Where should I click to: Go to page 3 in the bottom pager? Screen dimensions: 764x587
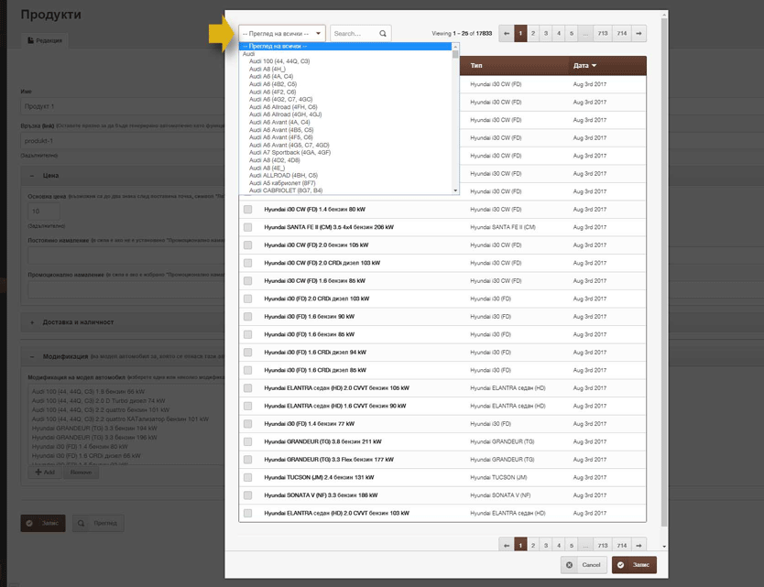pos(546,545)
